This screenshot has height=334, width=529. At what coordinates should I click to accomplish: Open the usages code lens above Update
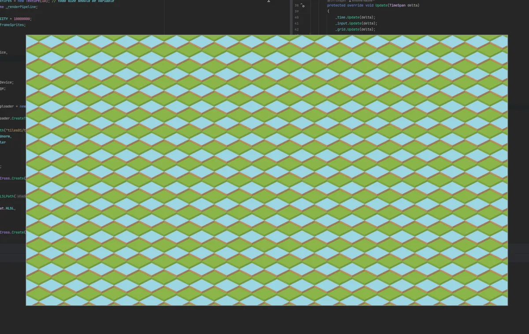(336, 1)
